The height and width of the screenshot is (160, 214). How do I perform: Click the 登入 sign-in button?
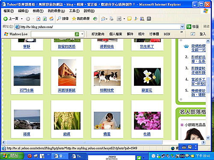coord(203,34)
